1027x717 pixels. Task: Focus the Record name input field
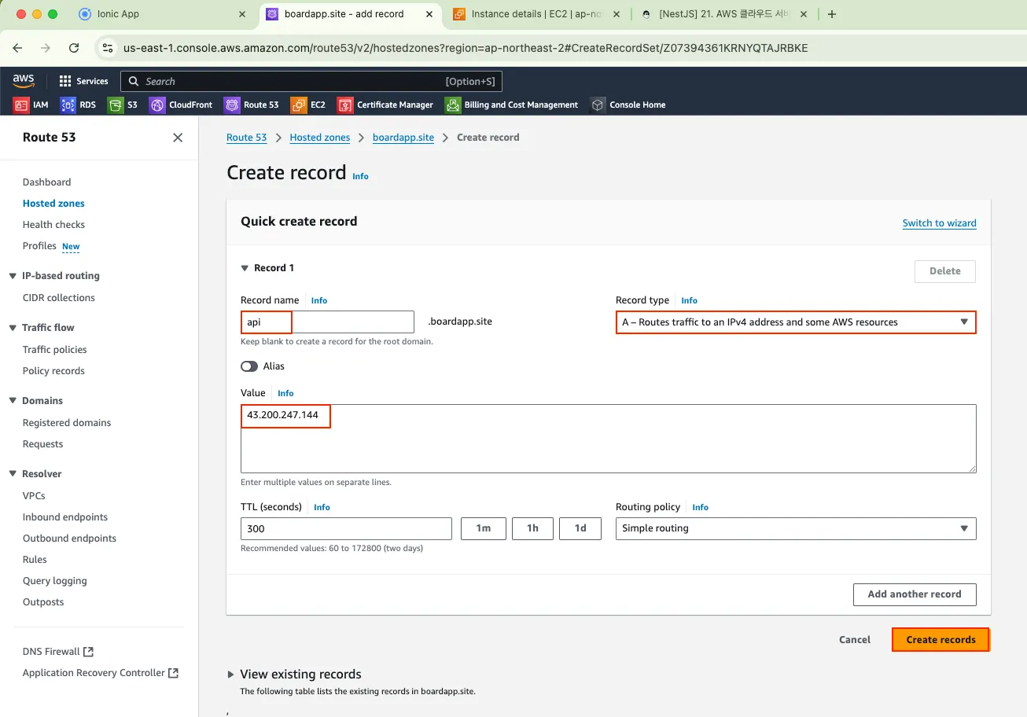[x=327, y=322]
